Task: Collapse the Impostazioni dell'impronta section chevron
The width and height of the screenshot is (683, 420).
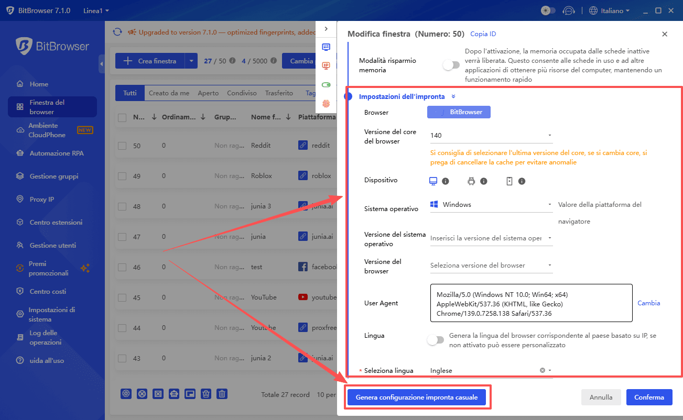Action: tap(453, 96)
